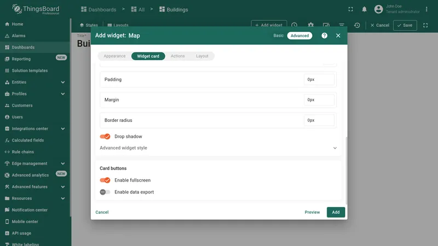This screenshot has height=246, width=438.
Task: Click the Add widget toolbar button
Action: (269, 25)
